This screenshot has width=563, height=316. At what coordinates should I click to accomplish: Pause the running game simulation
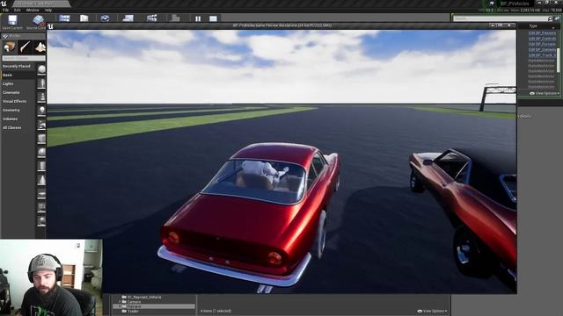198,18
